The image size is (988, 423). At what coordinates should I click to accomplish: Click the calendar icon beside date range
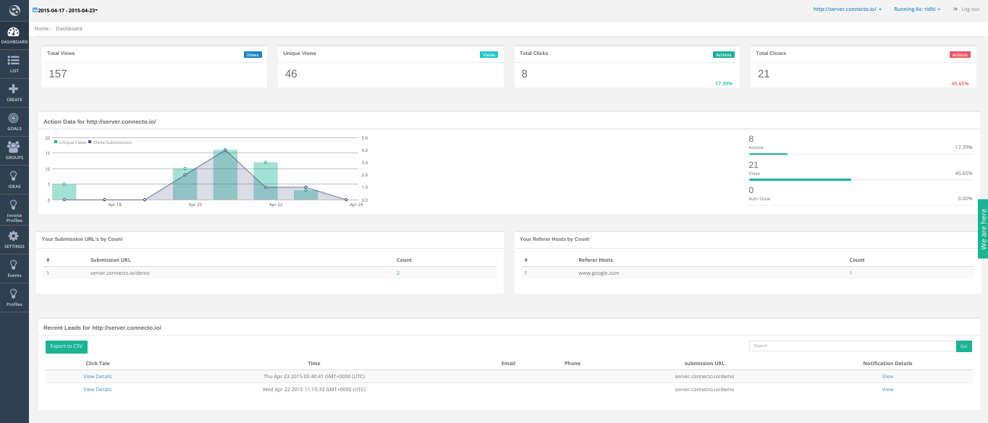point(35,10)
